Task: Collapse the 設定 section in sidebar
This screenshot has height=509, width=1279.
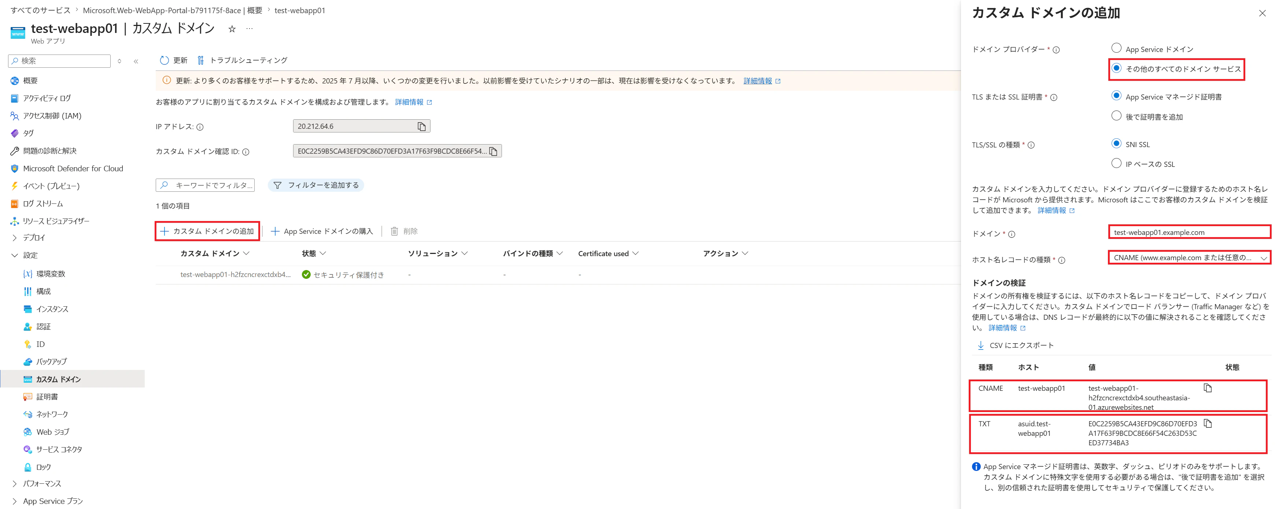Action: click(14, 255)
